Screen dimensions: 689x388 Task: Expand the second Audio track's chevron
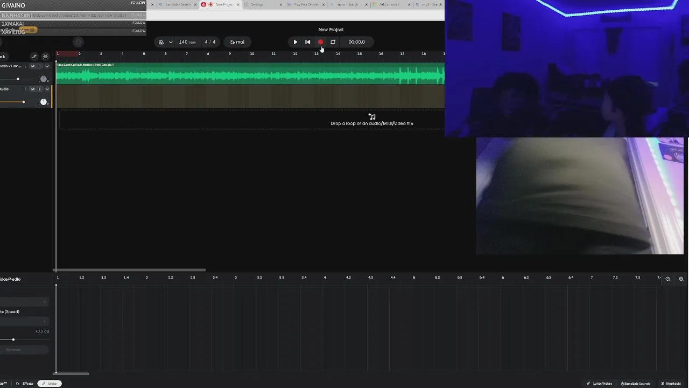point(47,89)
